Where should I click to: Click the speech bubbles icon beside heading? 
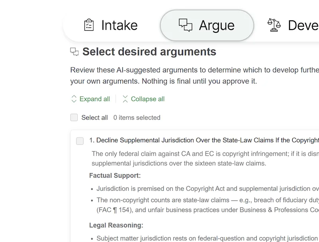75,52
